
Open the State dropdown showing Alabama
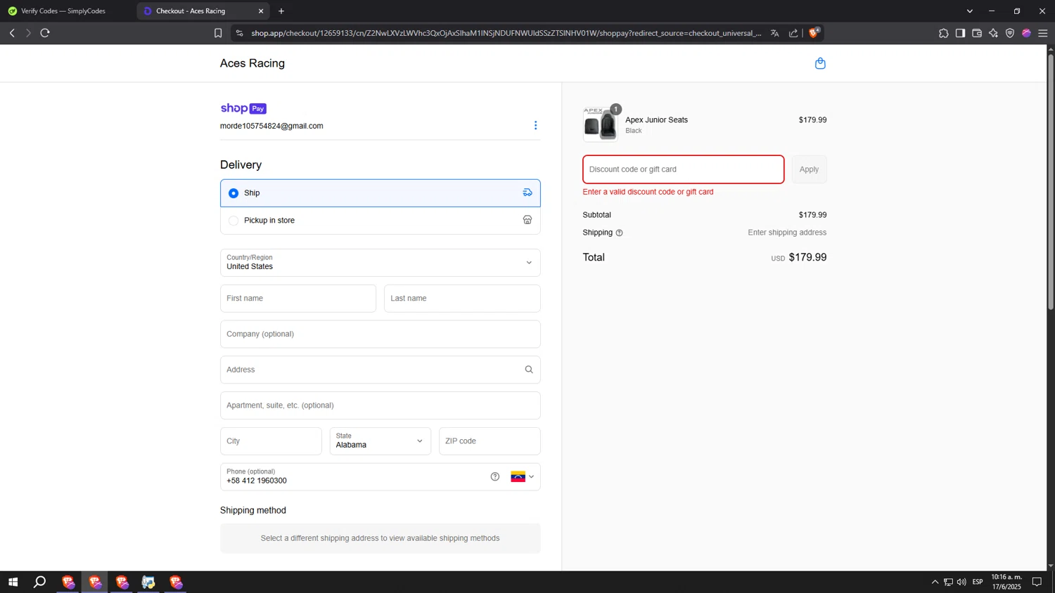[x=380, y=441]
